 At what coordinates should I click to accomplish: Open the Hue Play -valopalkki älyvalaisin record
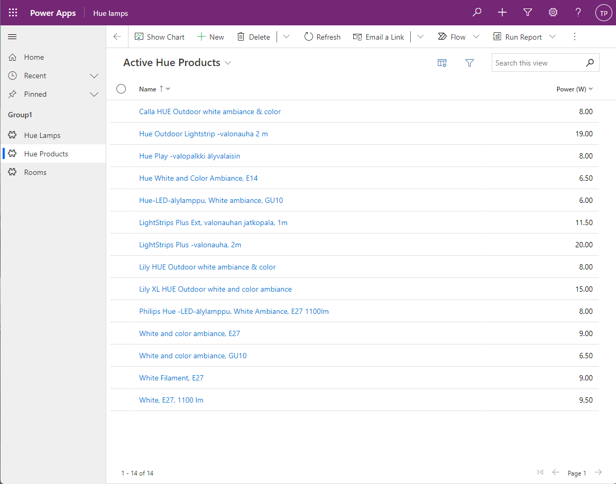[189, 156]
